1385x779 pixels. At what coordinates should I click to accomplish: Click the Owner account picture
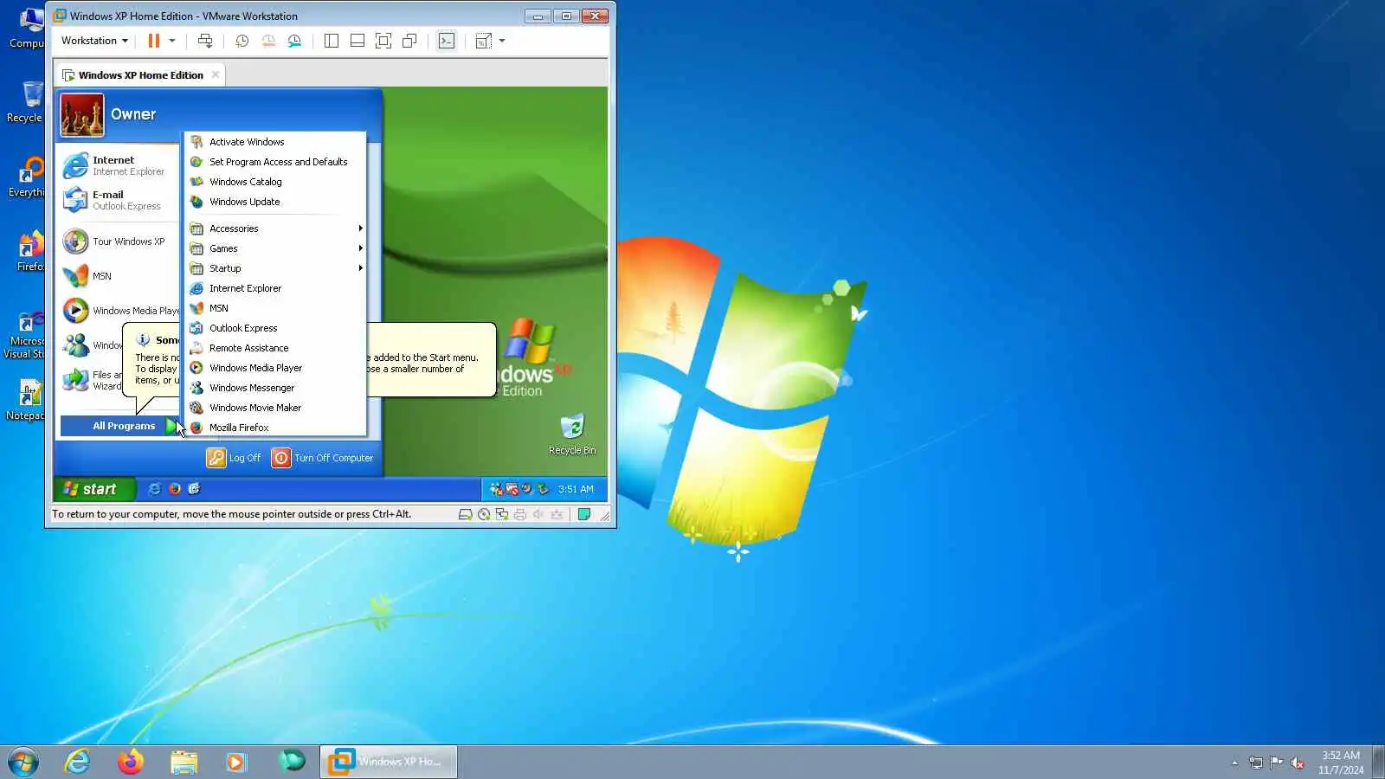(x=82, y=115)
